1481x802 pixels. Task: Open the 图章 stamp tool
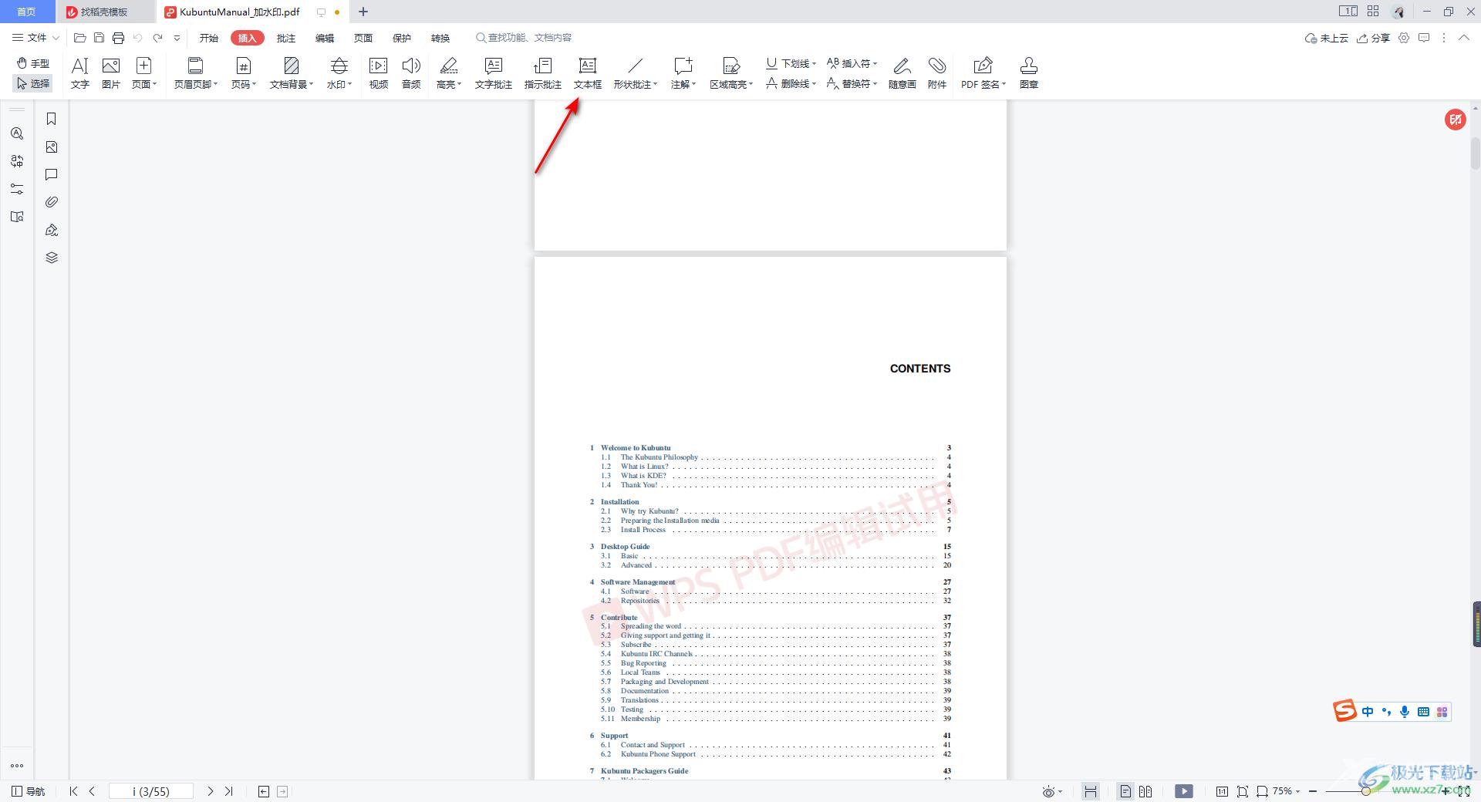(x=1029, y=73)
